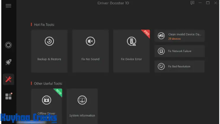Click the System Information monitor icon

tap(82, 100)
